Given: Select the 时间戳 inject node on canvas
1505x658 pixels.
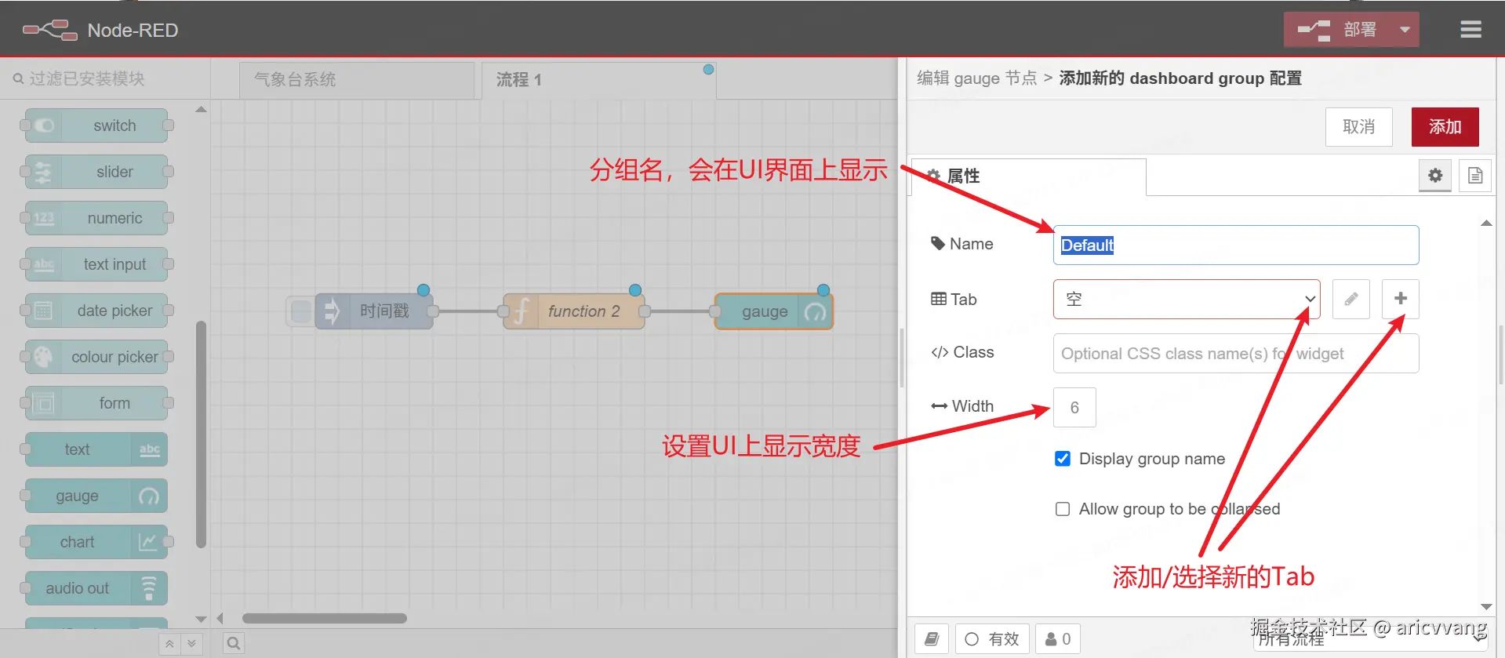Looking at the screenshot, I should [374, 311].
